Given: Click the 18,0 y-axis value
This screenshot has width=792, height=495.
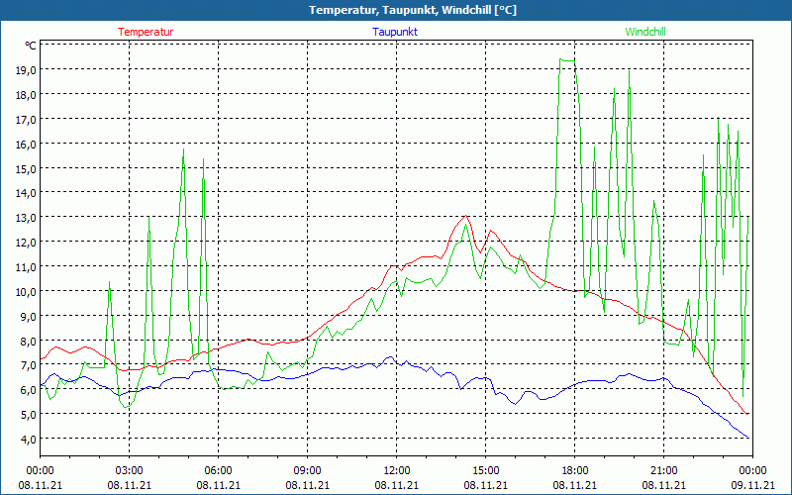Looking at the screenshot, I should [x=26, y=95].
